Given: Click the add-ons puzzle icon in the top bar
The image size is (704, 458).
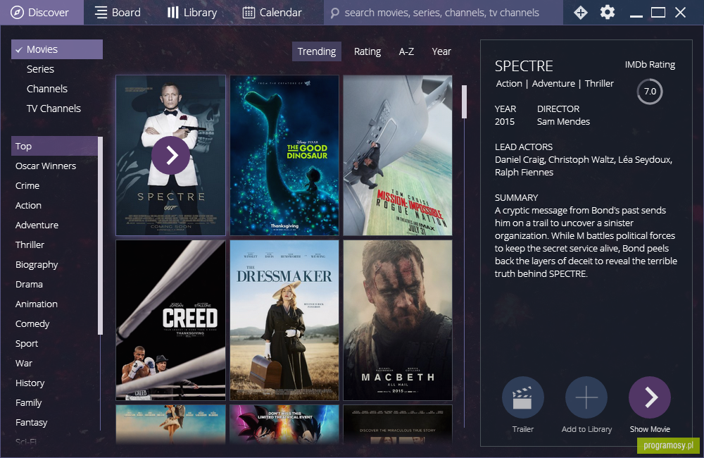Looking at the screenshot, I should pyautogui.click(x=581, y=13).
